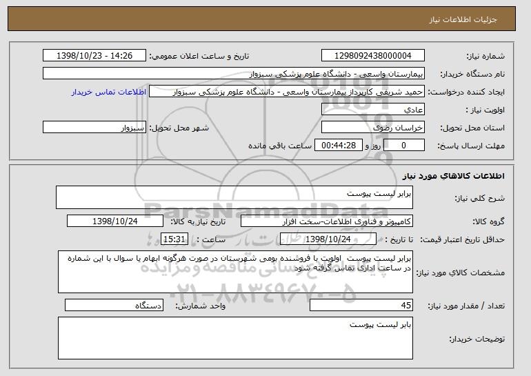
Task: Click the مشخصات کالای مورد نیاز text area
Action: point(235,272)
